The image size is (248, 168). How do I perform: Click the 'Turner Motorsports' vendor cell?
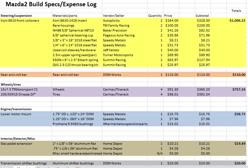[x=125, y=55]
